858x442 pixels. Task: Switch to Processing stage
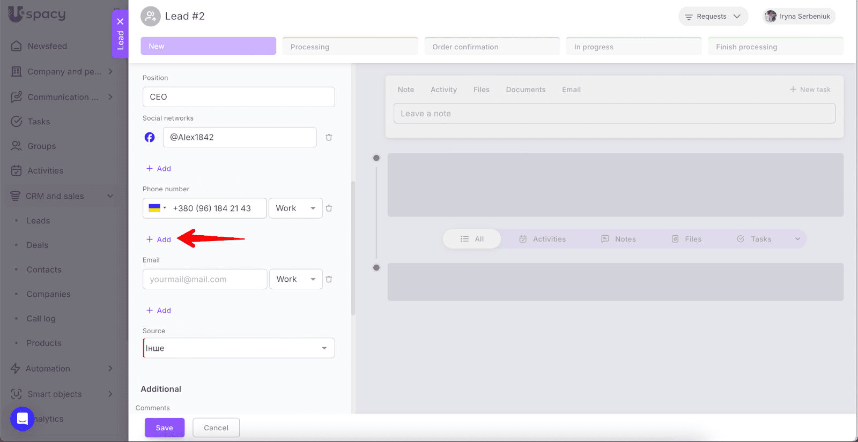point(350,47)
